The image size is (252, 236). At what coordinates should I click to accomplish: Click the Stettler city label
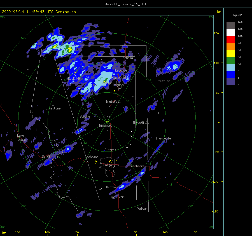[163, 81]
